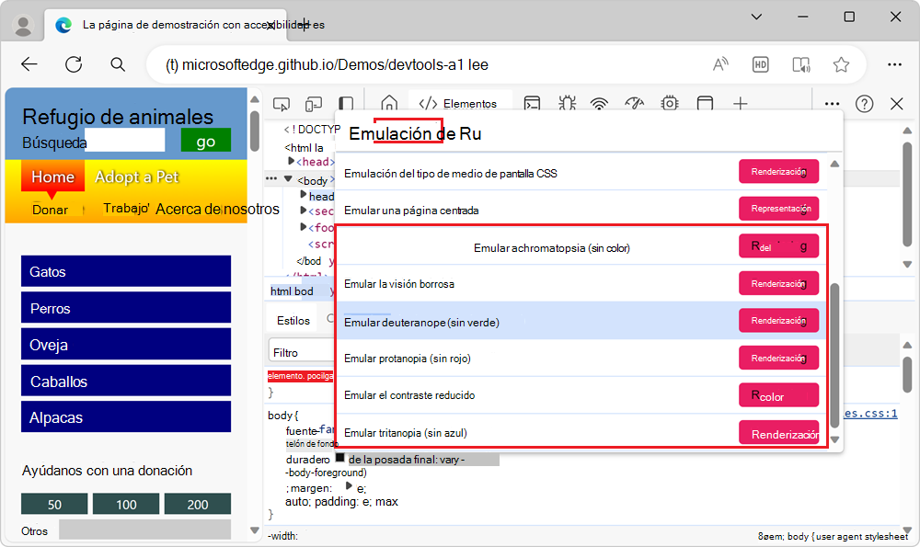The height and width of the screenshot is (547, 920).
Task: Click the Emulación de Ru command input
Action: click(x=590, y=133)
